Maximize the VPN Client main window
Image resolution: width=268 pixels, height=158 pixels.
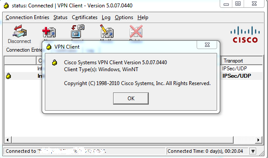point(238,4)
